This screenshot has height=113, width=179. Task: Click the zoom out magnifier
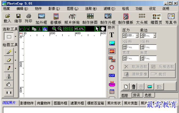click(60, 29)
